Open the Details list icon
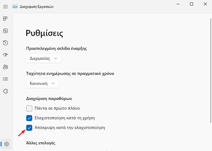 [5, 79]
